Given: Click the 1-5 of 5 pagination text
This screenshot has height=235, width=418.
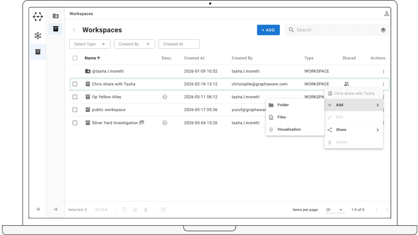Looking at the screenshot, I should [x=358, y=210].
